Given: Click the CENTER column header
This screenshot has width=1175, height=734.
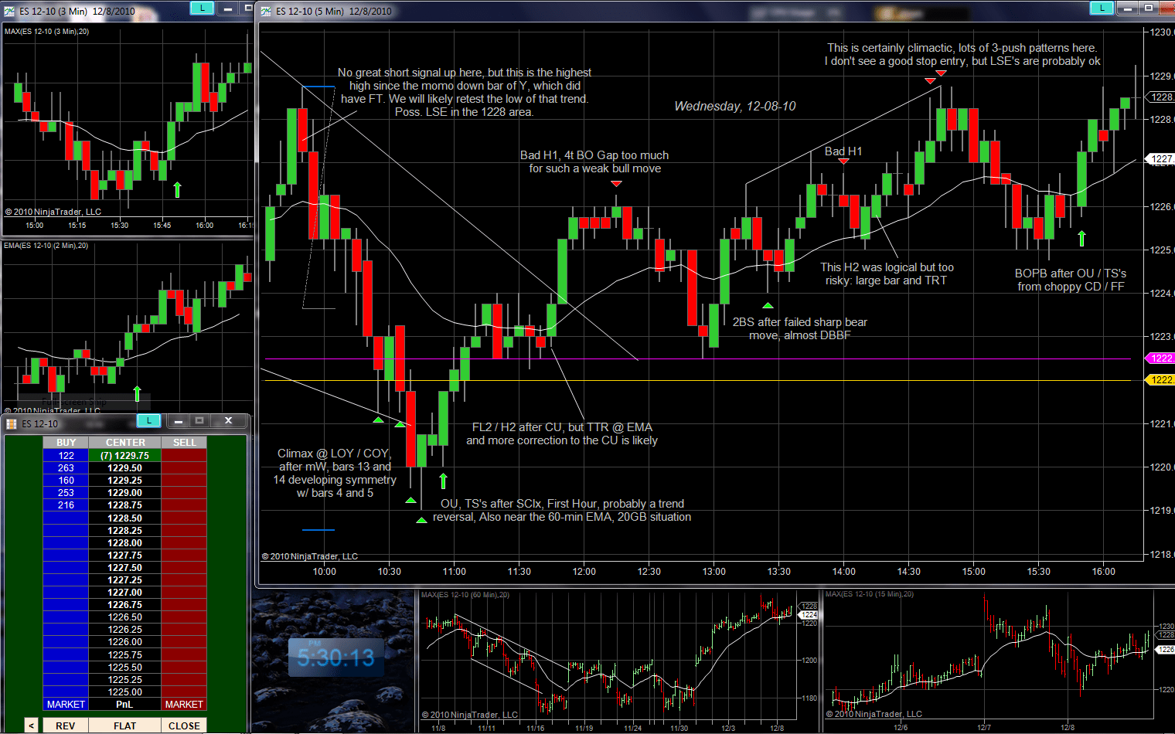Looking at the screenshot, I should click(125, 443).
